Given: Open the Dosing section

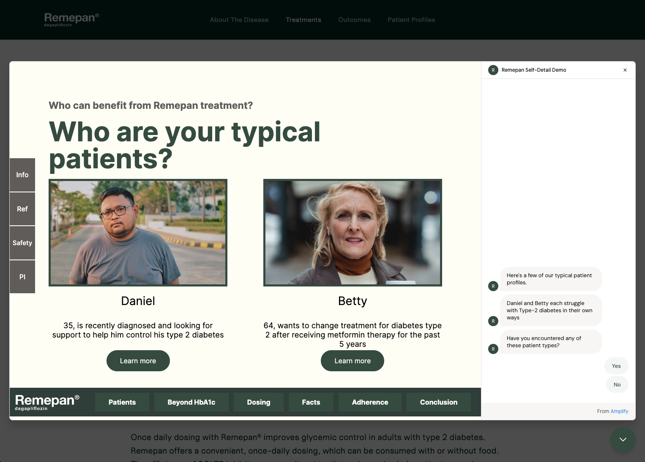Looking at the screenshot, I should coord(258,402).
